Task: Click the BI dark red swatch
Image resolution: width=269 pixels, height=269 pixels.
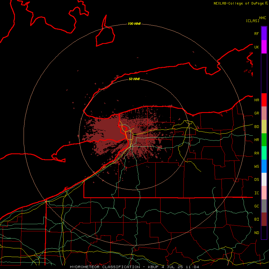Action: click(264, 219)
